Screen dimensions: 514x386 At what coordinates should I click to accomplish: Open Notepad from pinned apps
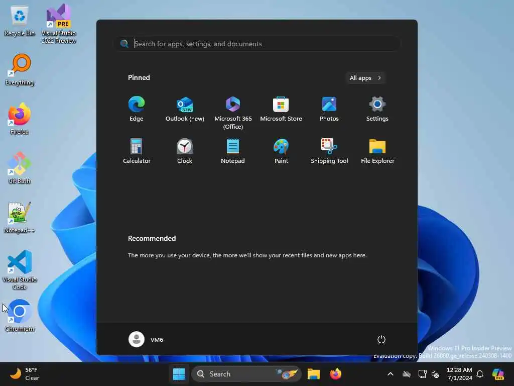(x=233, y=151)
